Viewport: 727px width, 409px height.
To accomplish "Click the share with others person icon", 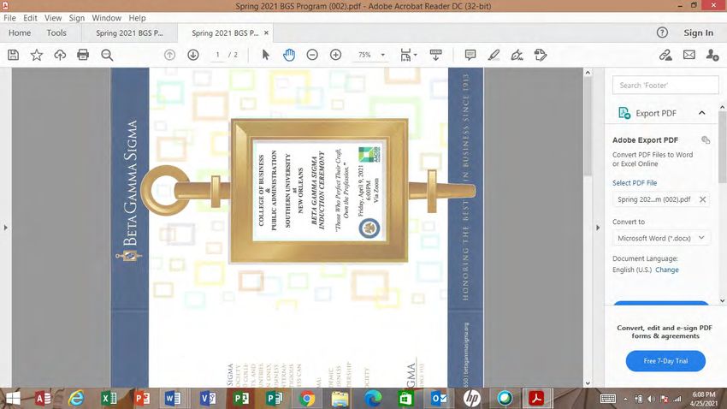I will click(712, 55).
